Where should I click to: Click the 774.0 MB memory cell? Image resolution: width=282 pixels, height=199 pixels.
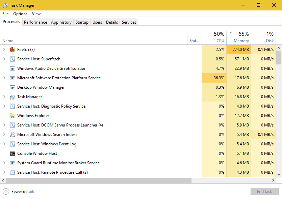(x=239, y=50)
